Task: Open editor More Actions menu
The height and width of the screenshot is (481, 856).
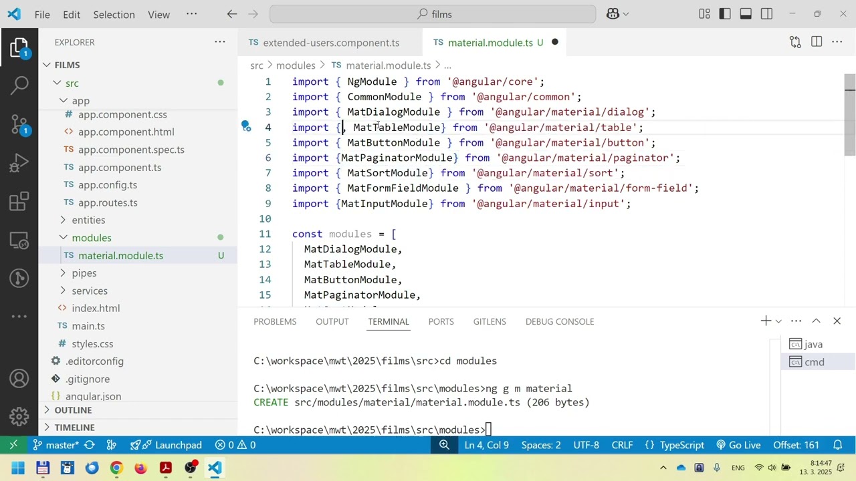Action: [x=837, y=42]
